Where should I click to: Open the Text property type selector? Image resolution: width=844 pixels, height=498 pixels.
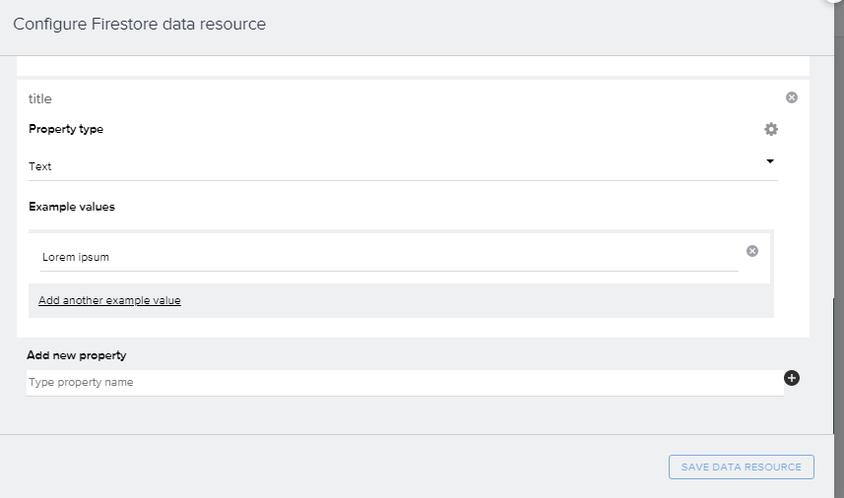(x=403, y=166)
